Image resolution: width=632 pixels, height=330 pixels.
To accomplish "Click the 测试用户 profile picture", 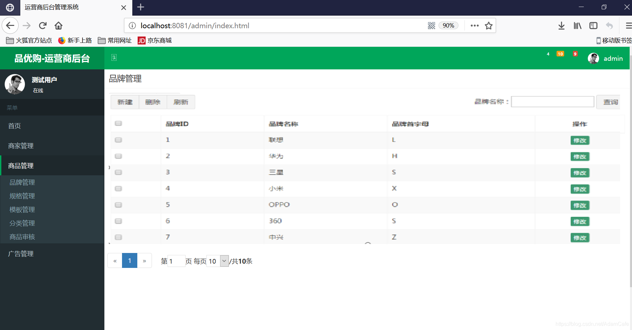I will tap(15, 84).
